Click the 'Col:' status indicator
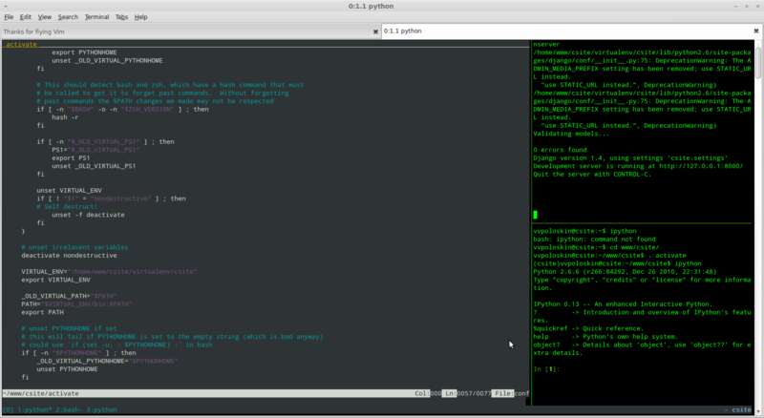The image size is (764, 418). (422, 393)
